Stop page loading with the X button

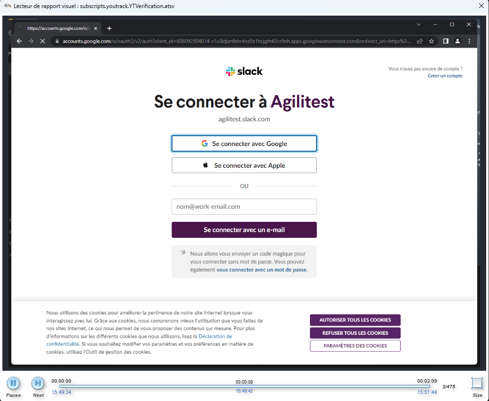coord(43,41)
